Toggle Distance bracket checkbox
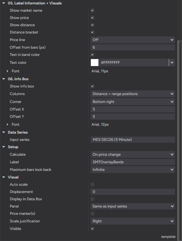Screen dimensions: 182x241 click(92, 32)
